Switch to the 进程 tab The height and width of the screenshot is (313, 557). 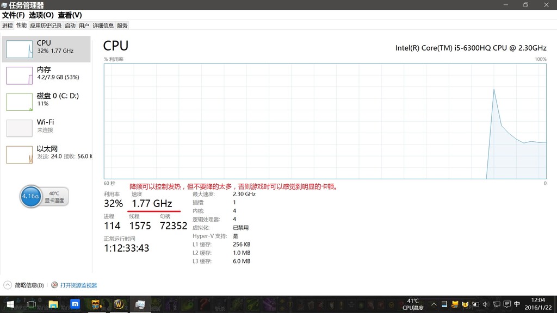coord(7,26)
